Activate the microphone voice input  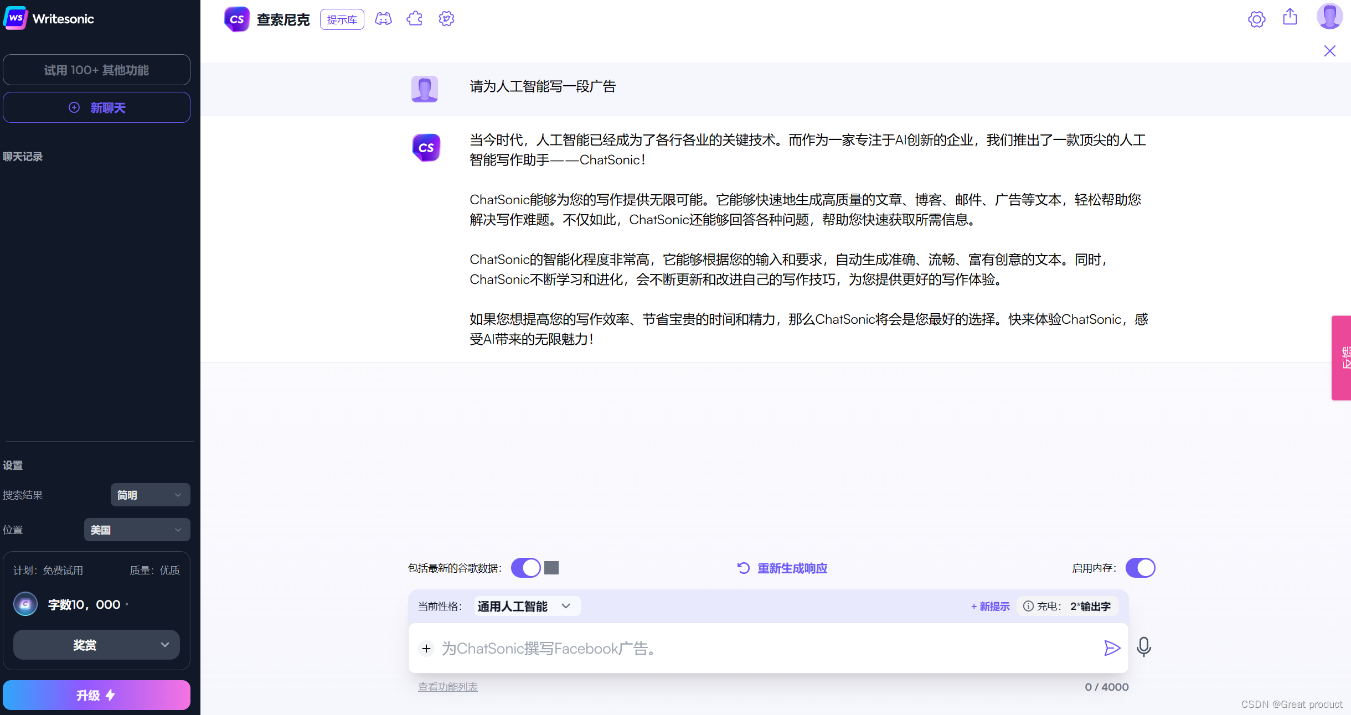click(x=1144, y=647)
